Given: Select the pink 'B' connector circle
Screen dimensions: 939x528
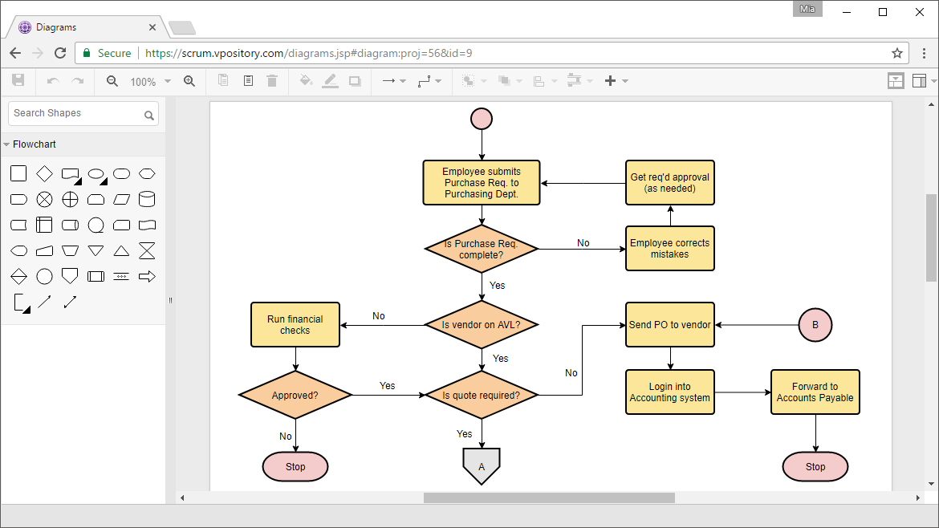Looking at the screenshot, I should click(x=815, y=324).
